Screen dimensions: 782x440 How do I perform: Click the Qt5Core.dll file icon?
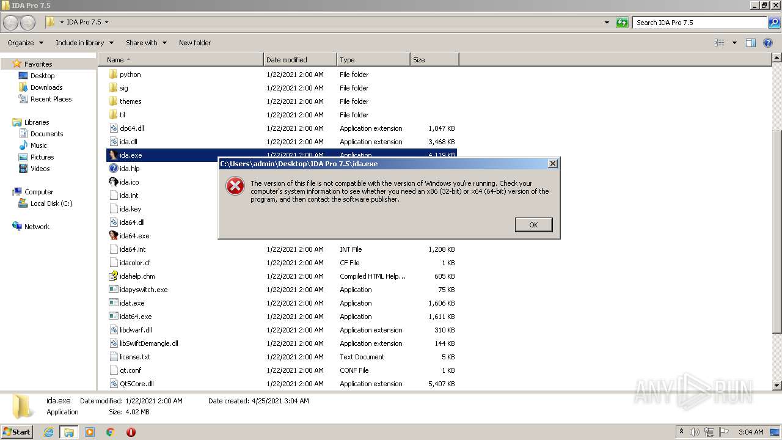click(113, 384)
